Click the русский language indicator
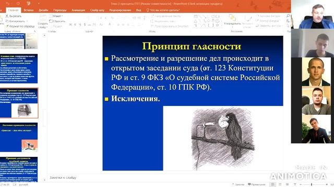Screen dimensions: 334x187 click(23, 184)
